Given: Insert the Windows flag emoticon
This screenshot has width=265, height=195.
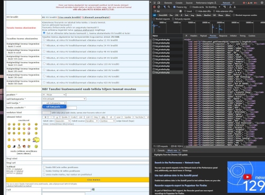Looking at the screenshot, I should pos(29,146).
